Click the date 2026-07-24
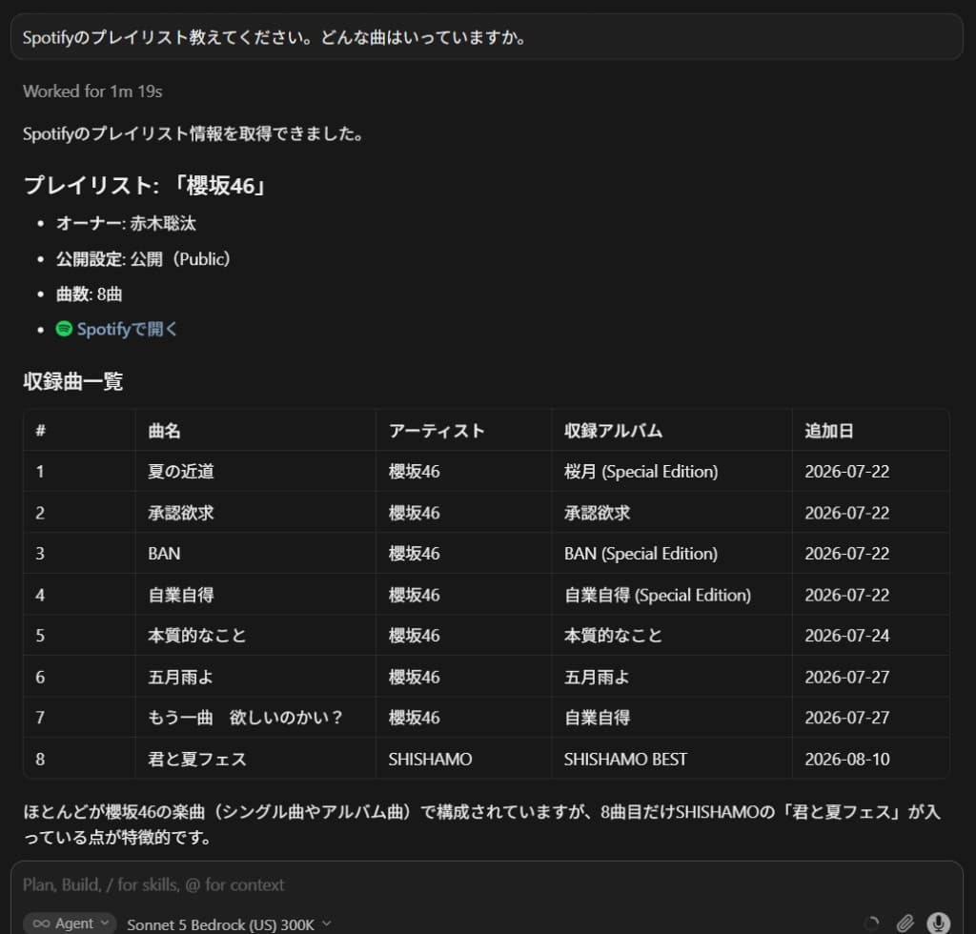Screen dimensions: 976x934 click(x=847, y=636)
